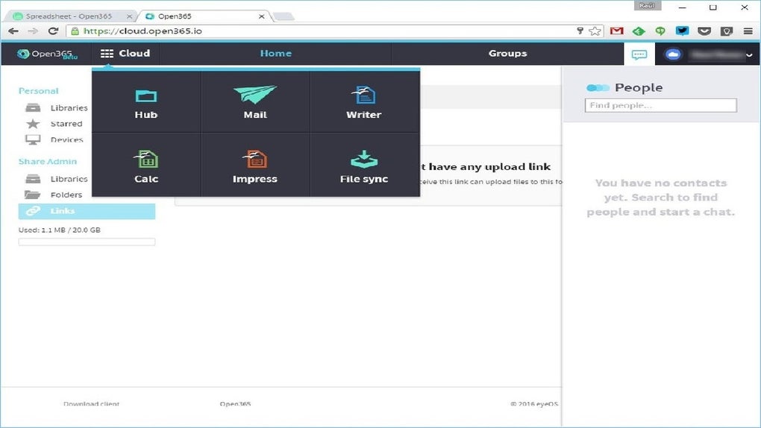Click the Starred star icon
The image size is (761, 428).
pos(33,124)
